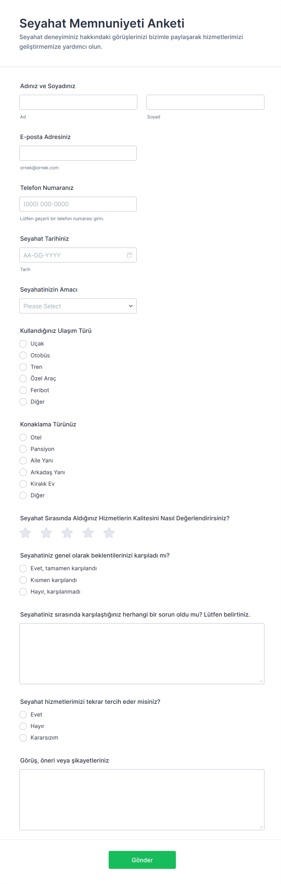The height and width of the screenshot is (884, 281).
Task: Click the Soyad last name field
Action: [x=205, y=102]
